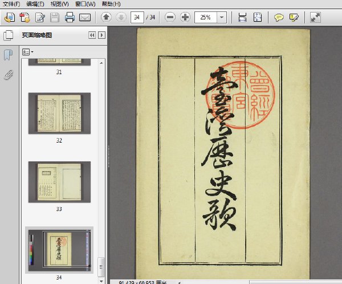This screenshot has width=342, height=284.
Task: Collapse the thumbnails panel with double-arrow button
Action: pos(92,35)
